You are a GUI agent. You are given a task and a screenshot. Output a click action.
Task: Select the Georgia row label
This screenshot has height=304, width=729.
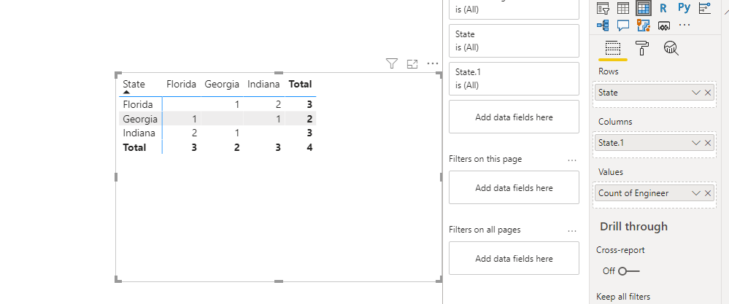[140, 120]
